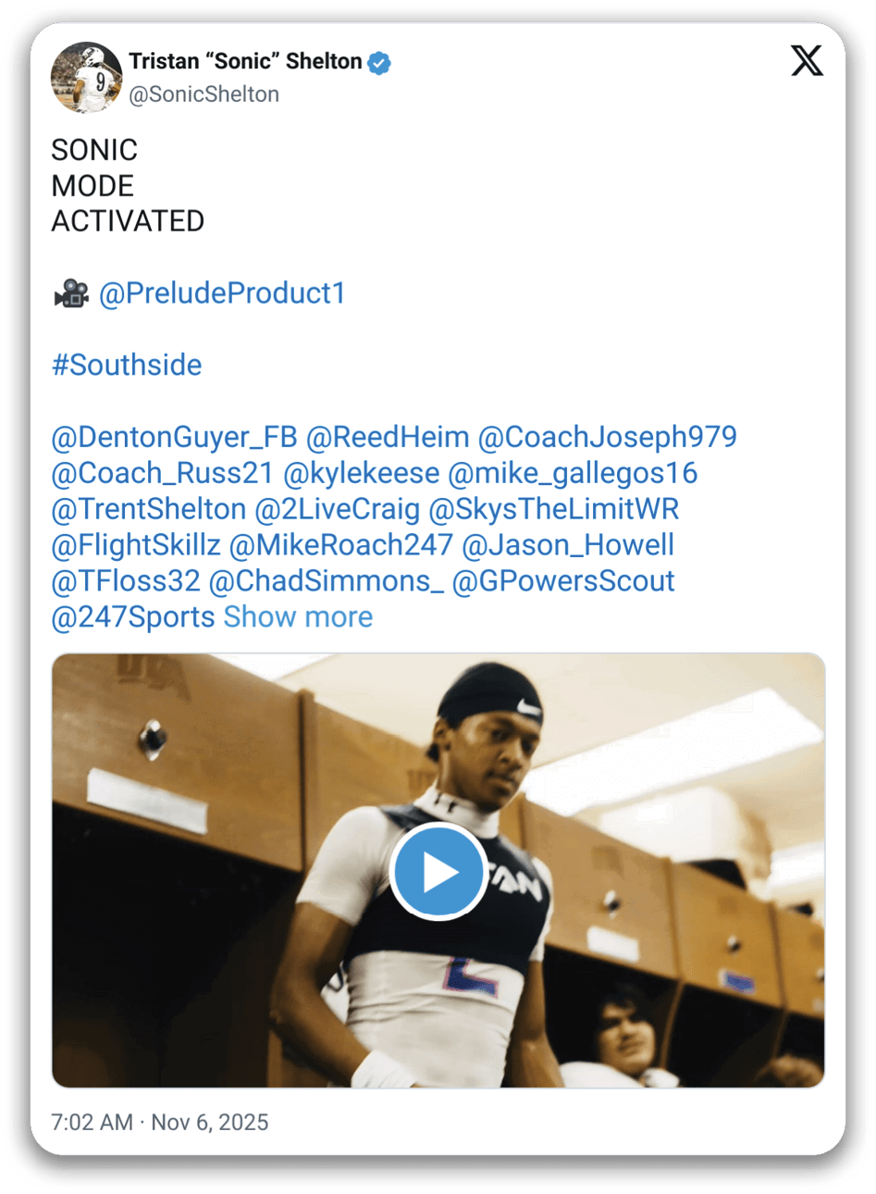Click the X logo icon
Screen dimensions: 876x1194
click(807, 61)
